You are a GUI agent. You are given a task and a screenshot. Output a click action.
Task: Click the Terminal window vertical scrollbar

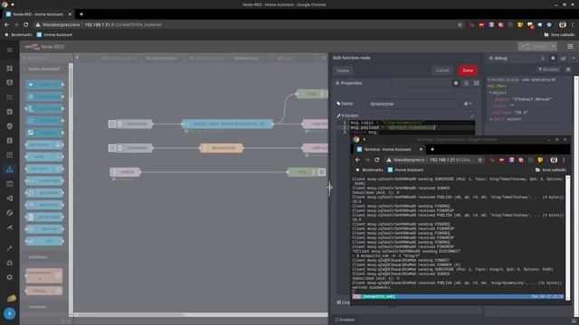pyautogui.click(x=568, y=237)
